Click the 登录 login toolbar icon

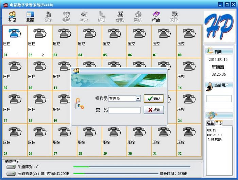[12, 17]
